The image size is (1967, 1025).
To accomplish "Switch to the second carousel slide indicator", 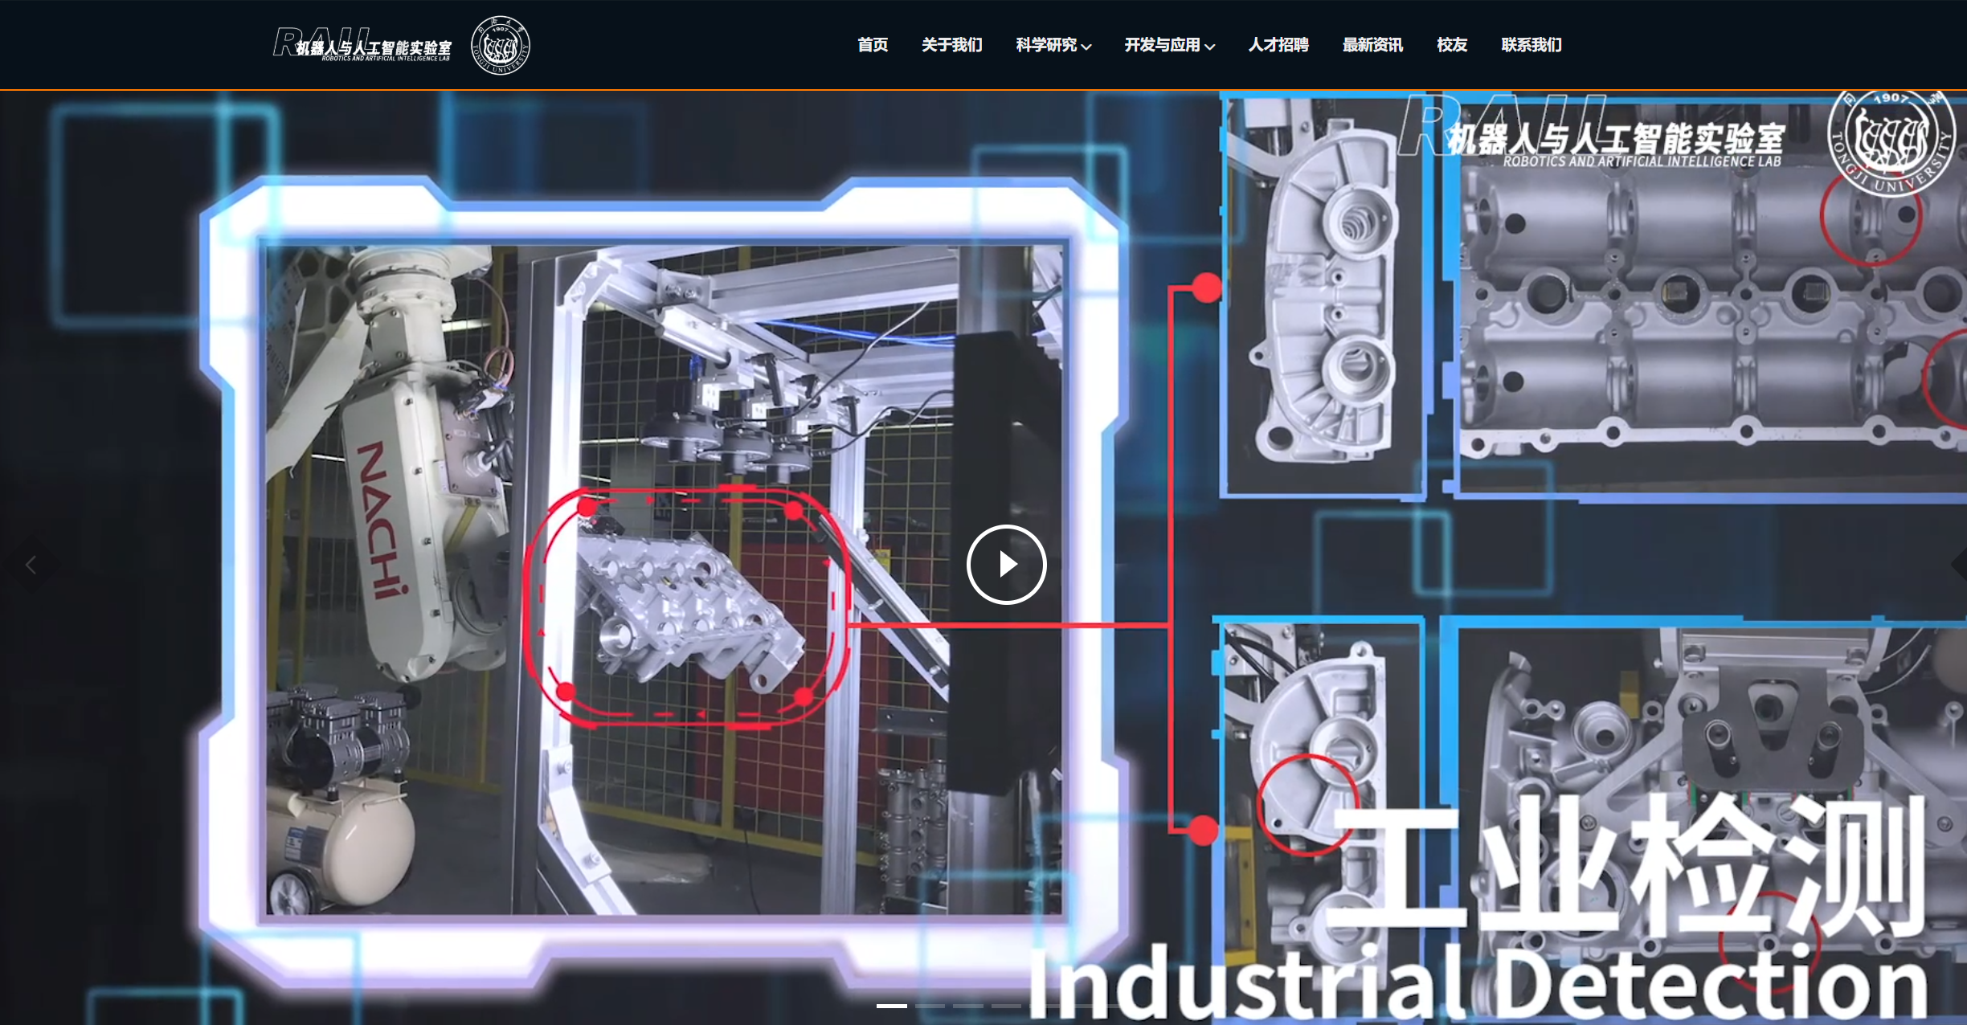I will tap(930, 1006).
